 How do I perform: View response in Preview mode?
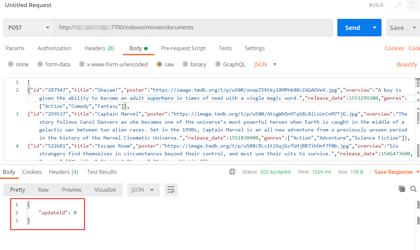[x=72, y=190]
